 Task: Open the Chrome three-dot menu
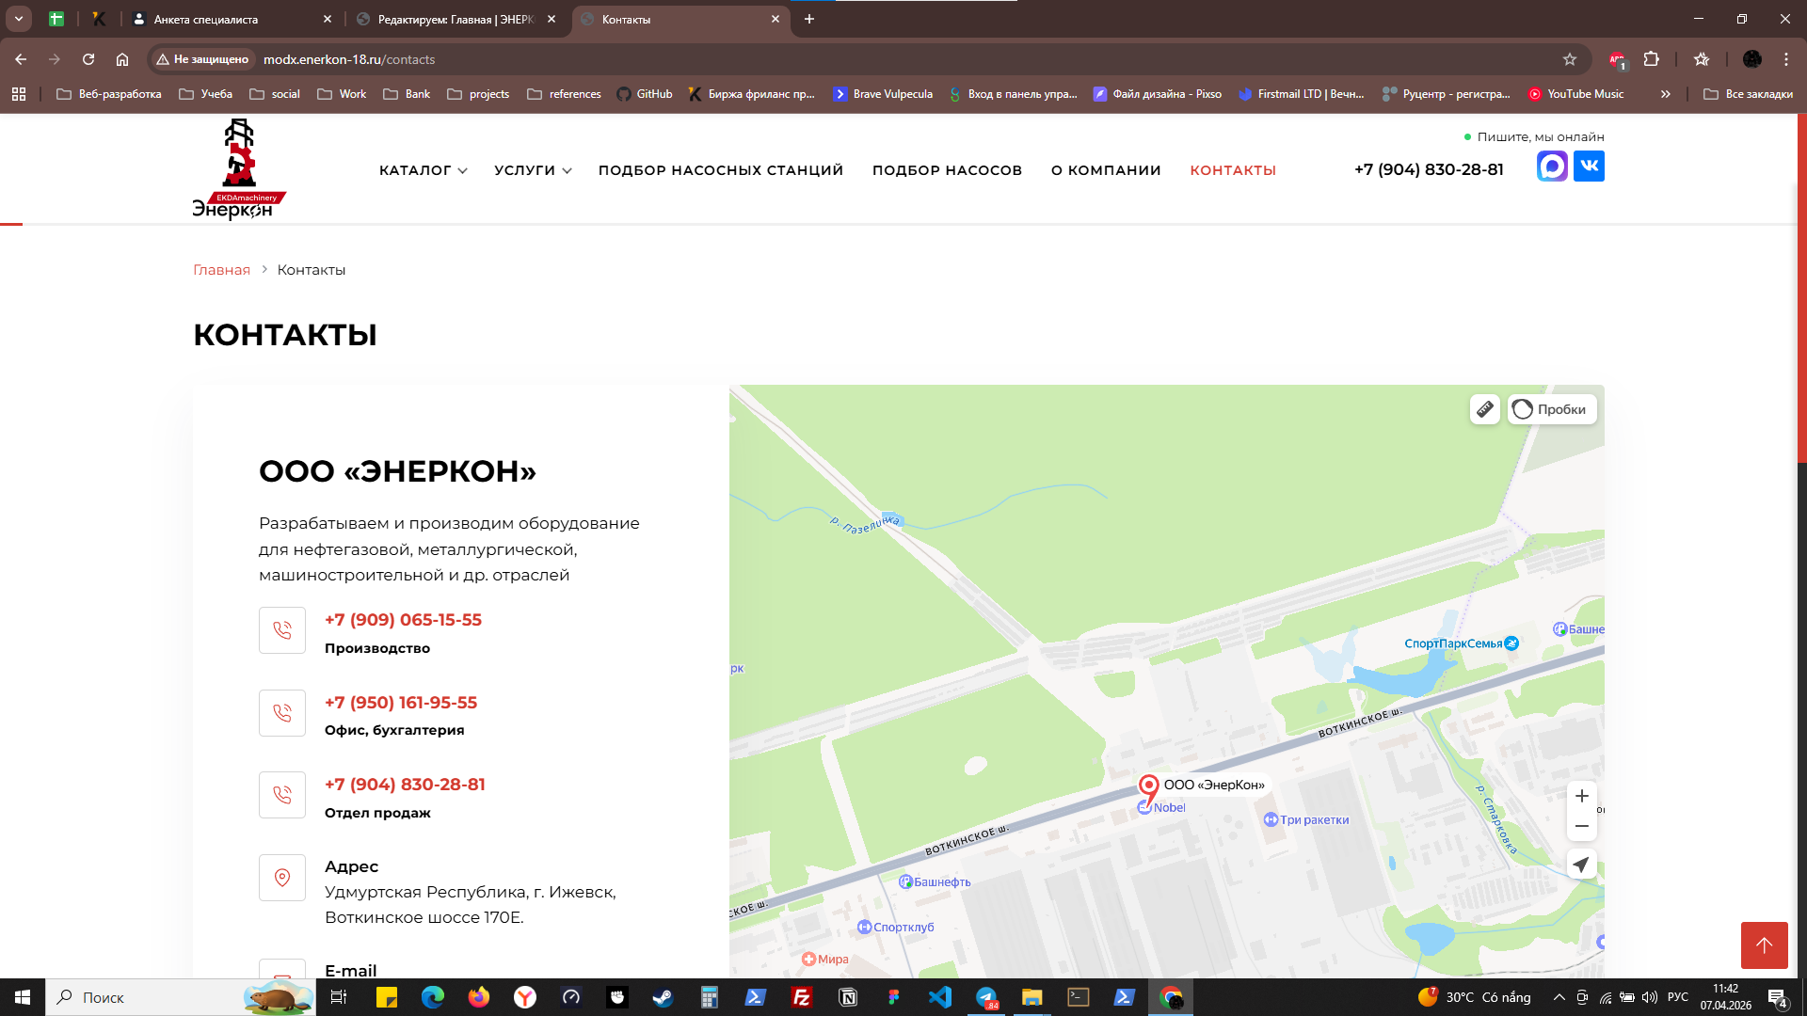click(1786, 59)
